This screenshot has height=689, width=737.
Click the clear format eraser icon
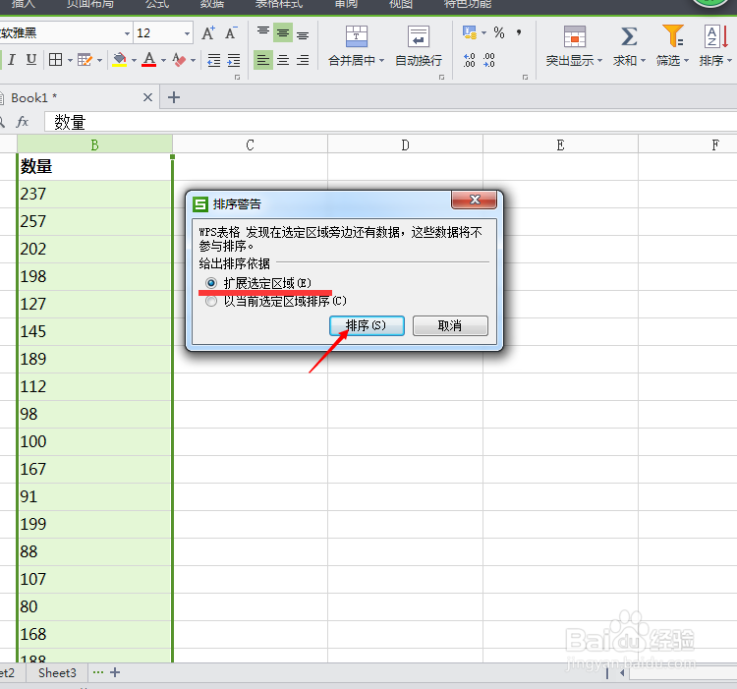(179, 60)
